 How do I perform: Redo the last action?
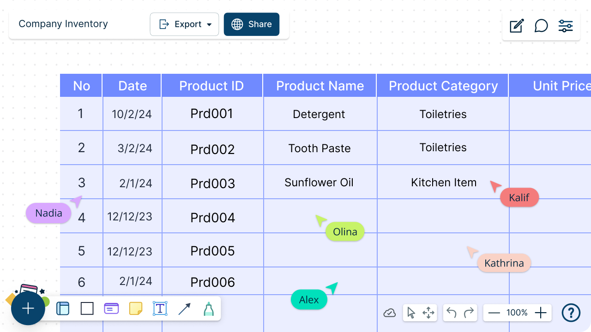(469, 313)
